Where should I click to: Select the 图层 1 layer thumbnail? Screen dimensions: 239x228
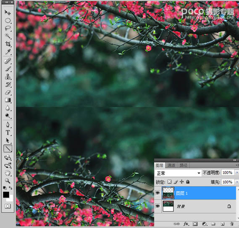(168, 193)
